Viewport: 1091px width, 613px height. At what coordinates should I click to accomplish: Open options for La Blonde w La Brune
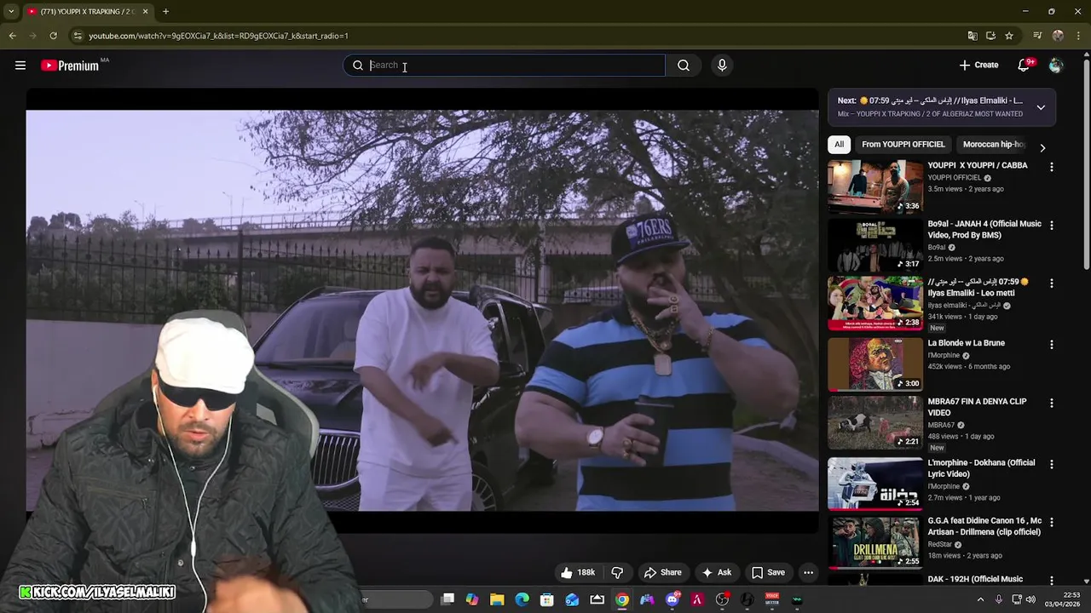coord(1052,345)
